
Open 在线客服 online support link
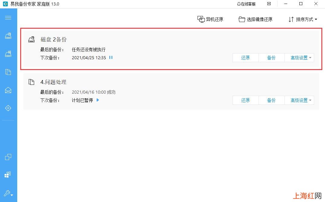point(246,4)
